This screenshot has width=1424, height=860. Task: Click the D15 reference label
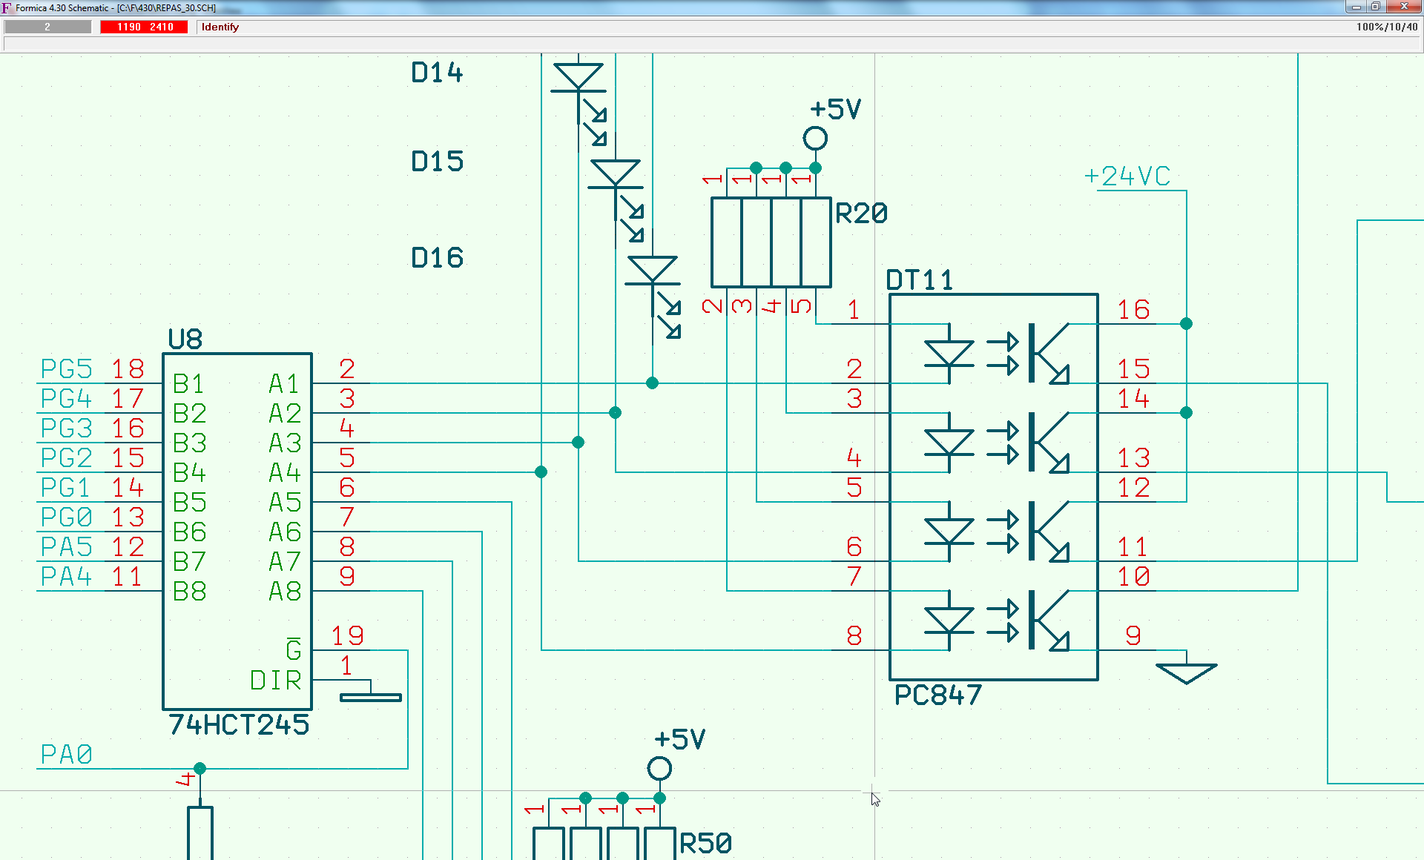(x=437, y=162)
